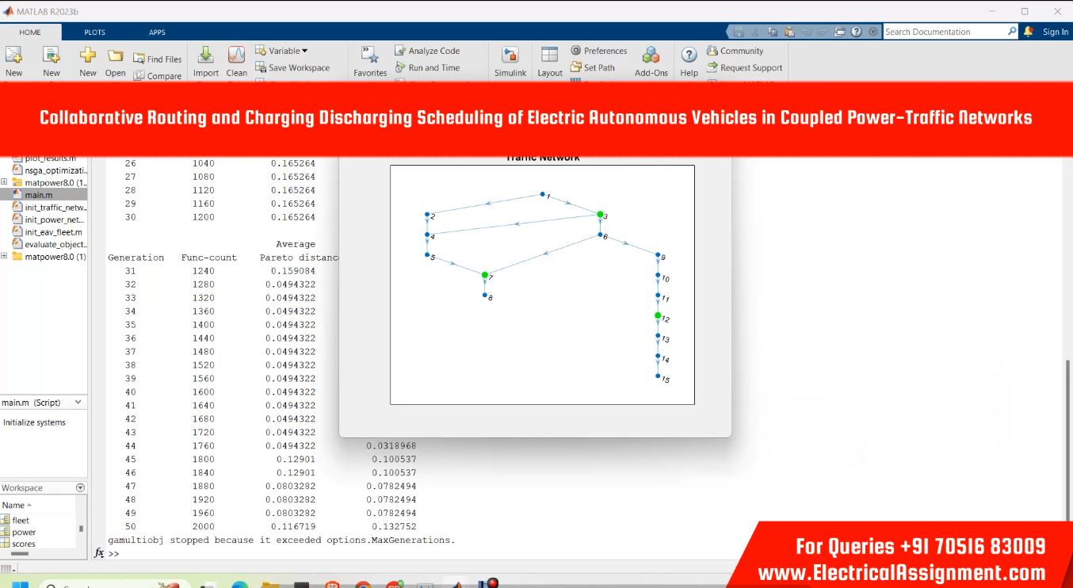The width and height of the screenshot is (1073, 588).
Task: Open the Workspace panel actions menu
Action: coord(80,488)
